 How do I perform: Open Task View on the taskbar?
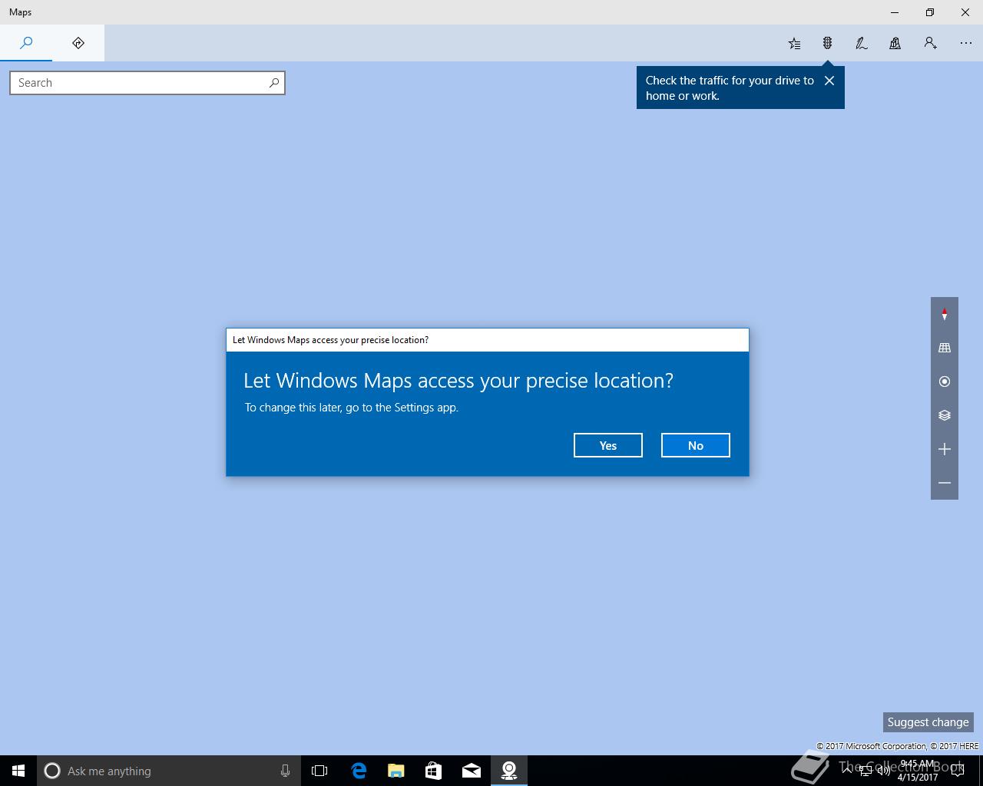click(x=319, y=771)
